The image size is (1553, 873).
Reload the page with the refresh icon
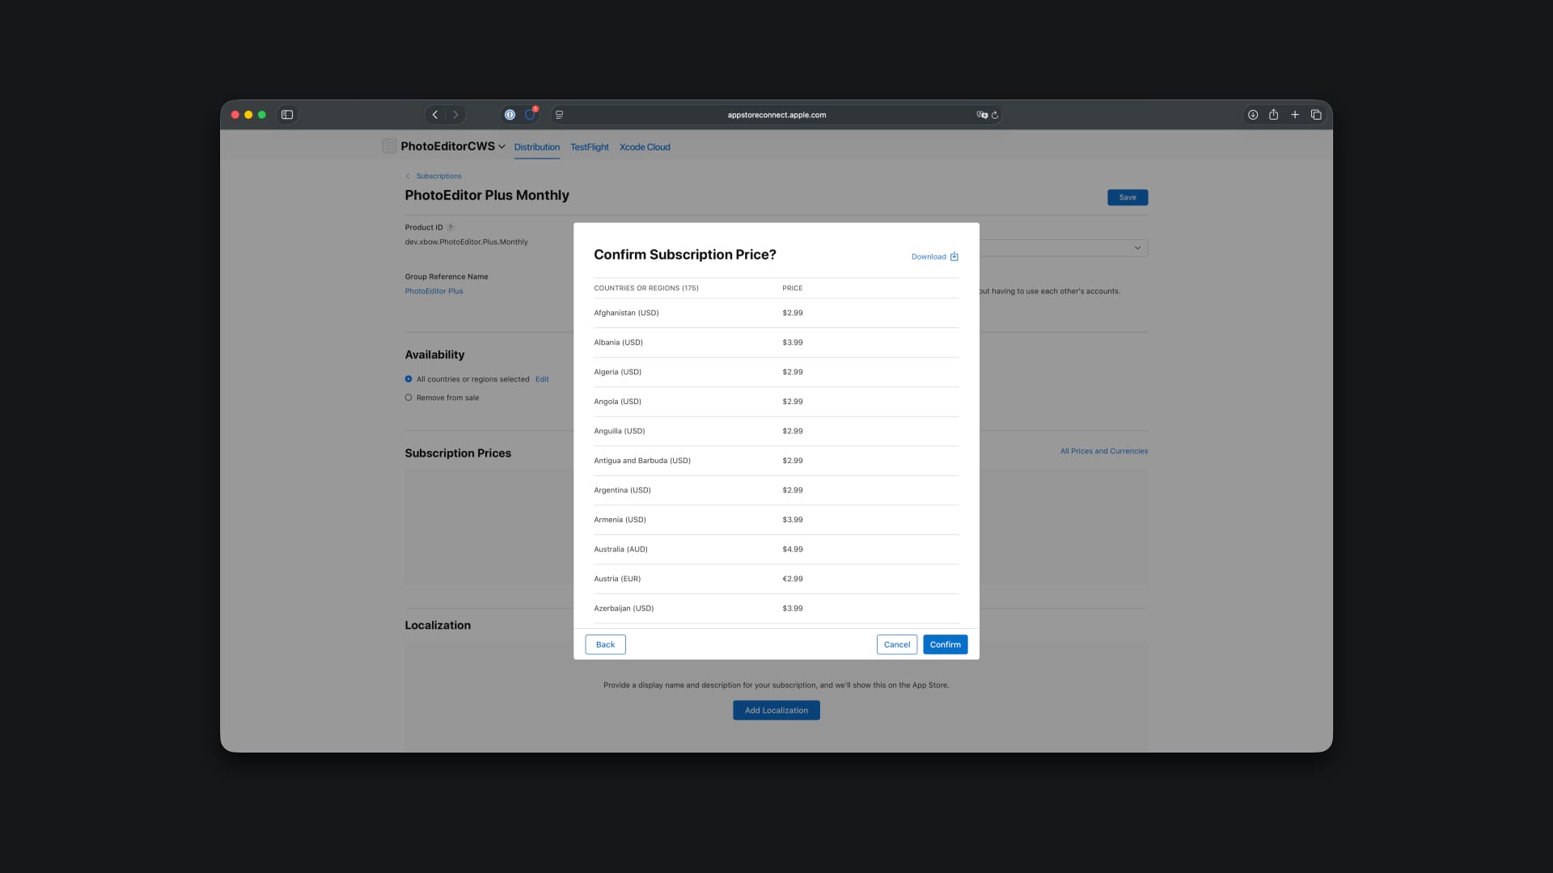click(x=995, y=115)
